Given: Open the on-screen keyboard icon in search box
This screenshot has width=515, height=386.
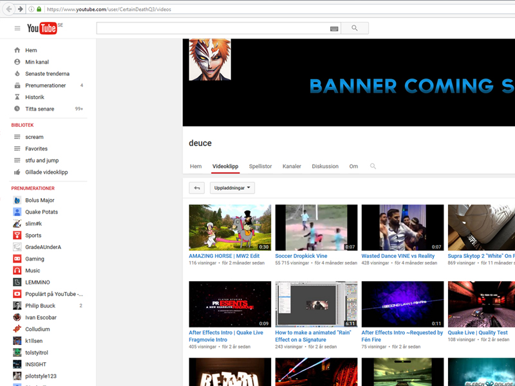Looking at the screenshot, I should tap(334, 28).
